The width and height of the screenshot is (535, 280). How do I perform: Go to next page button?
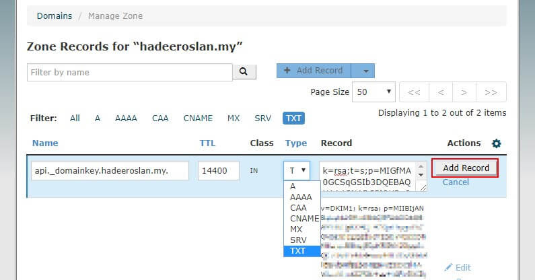464,92
